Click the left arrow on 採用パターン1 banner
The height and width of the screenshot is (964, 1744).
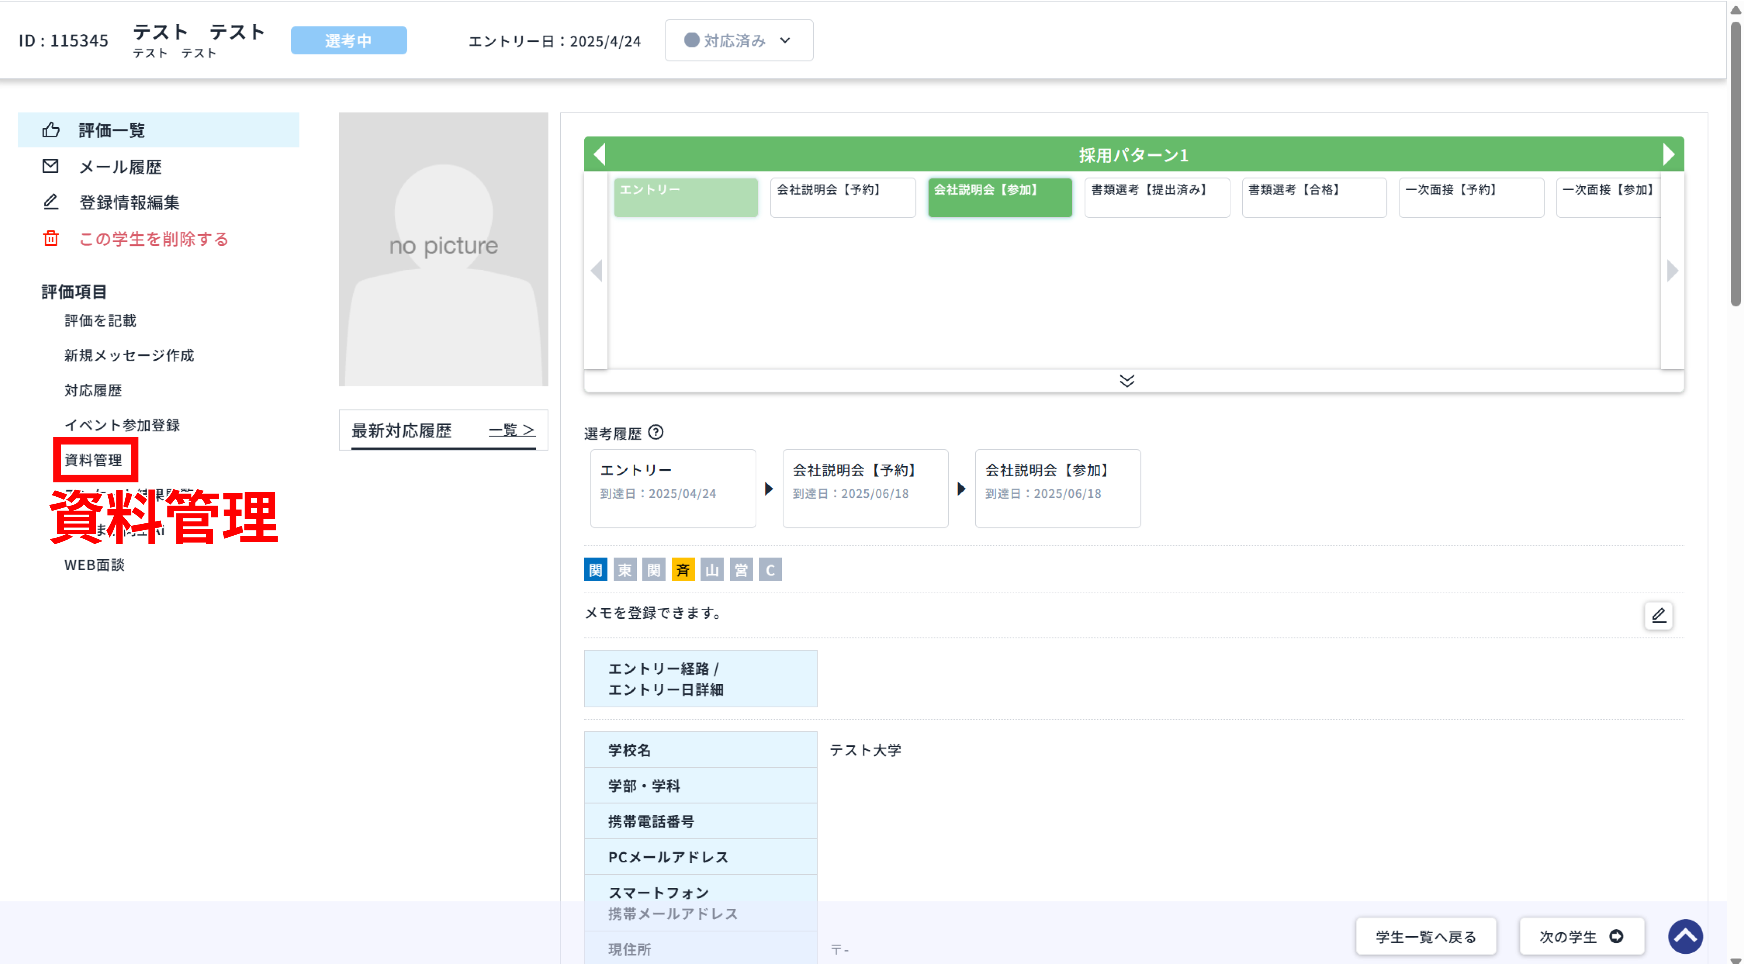point(599,154)
